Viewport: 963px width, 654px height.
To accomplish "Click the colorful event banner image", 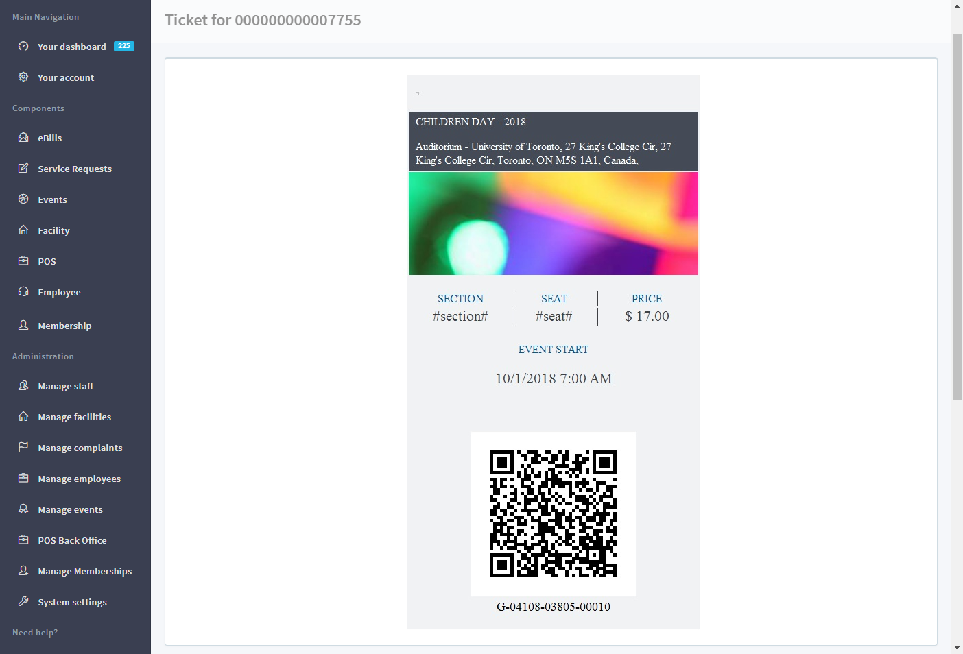I will point(554,223).
